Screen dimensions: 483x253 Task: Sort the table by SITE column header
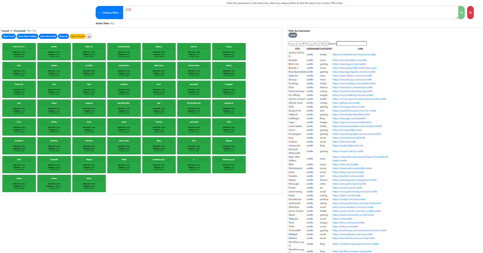[x=297, y=49]
